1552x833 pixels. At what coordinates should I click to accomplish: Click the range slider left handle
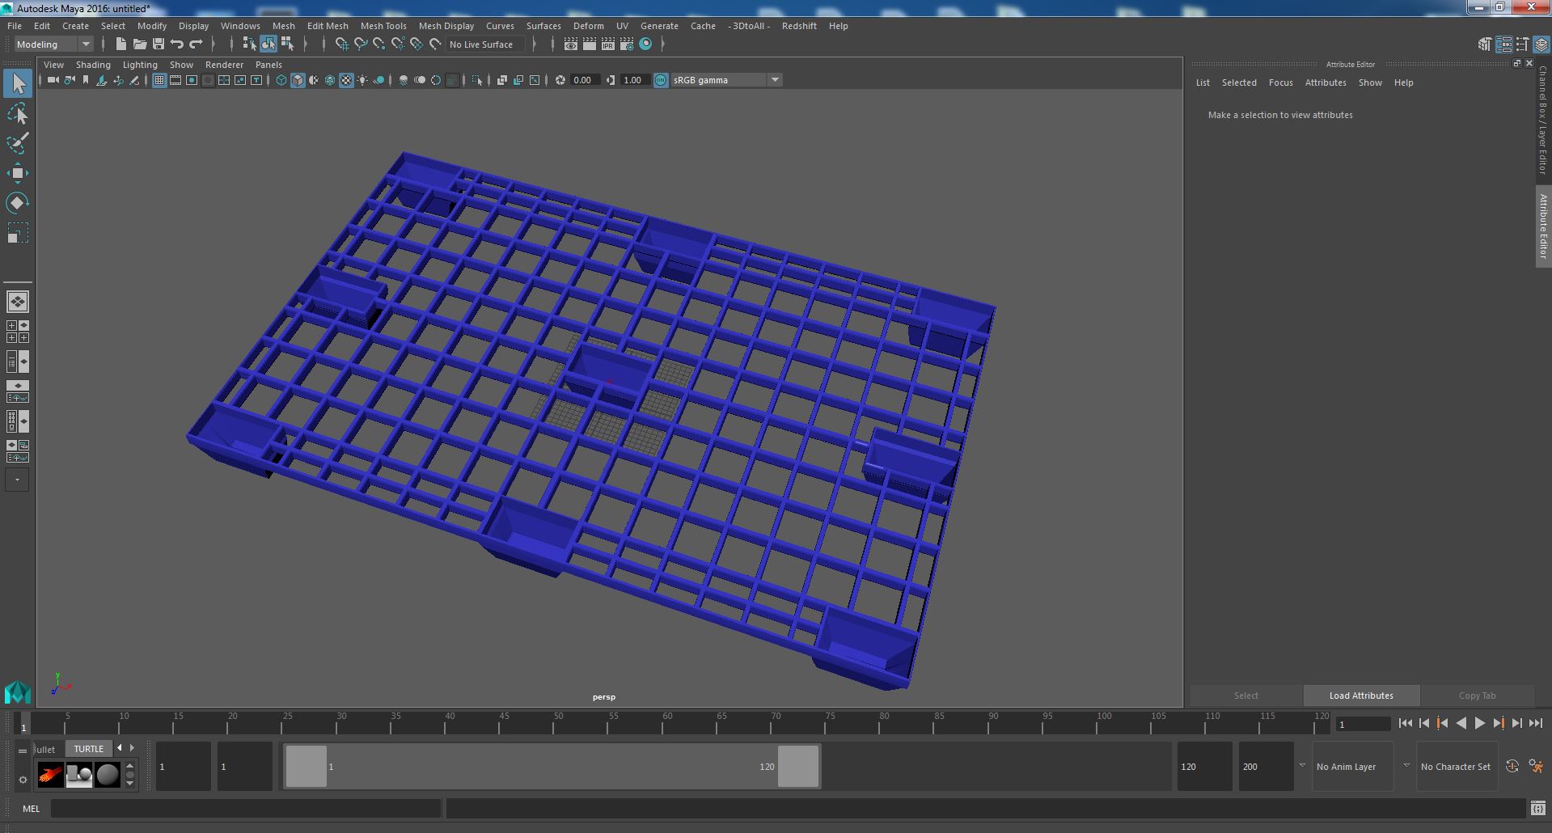[307, 766]
